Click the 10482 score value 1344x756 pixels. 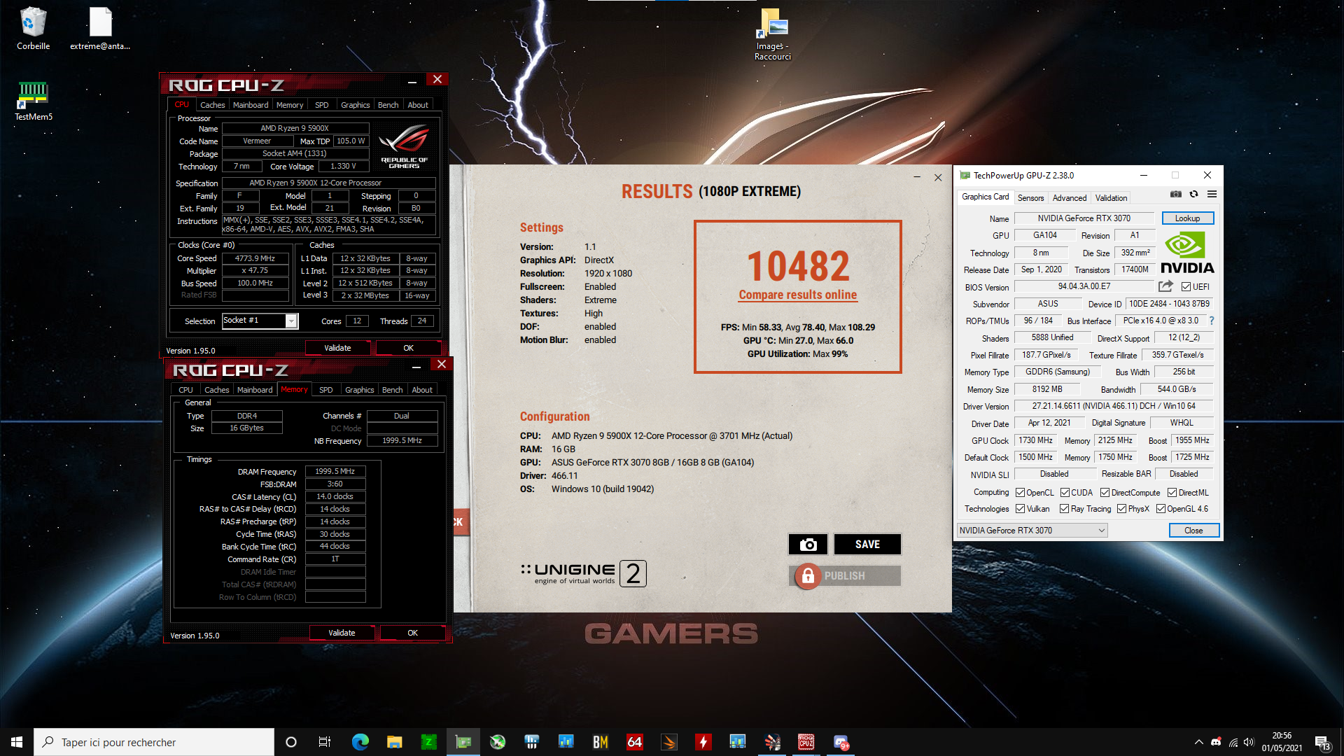coord(798,266)
